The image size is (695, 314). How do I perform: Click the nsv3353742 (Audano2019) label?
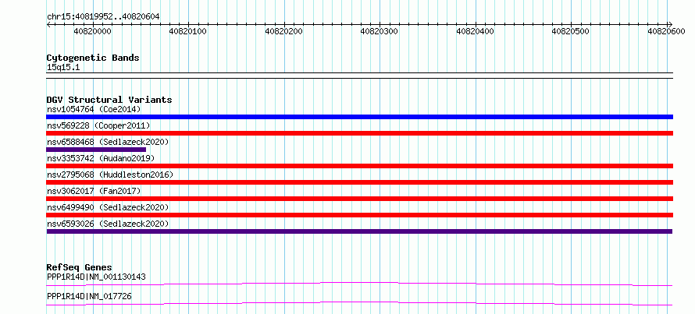pyautogui.click(x=101, y=158)
